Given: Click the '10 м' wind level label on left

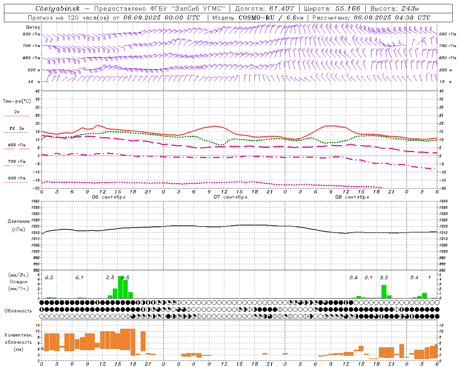Looking at the screenshot, I should click(34, 82).
